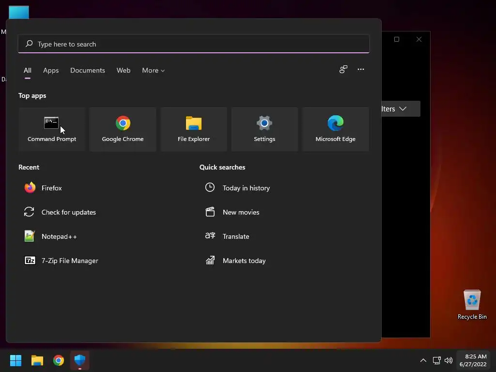Screen dimensions: 496x372
Task: Open 7-Zip File Manager from Recent
Action: (x=62, y=261)
